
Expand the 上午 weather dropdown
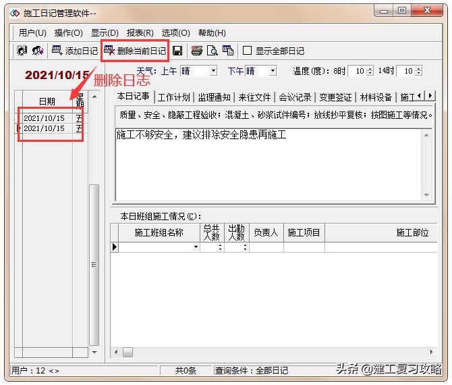(213, 70)
